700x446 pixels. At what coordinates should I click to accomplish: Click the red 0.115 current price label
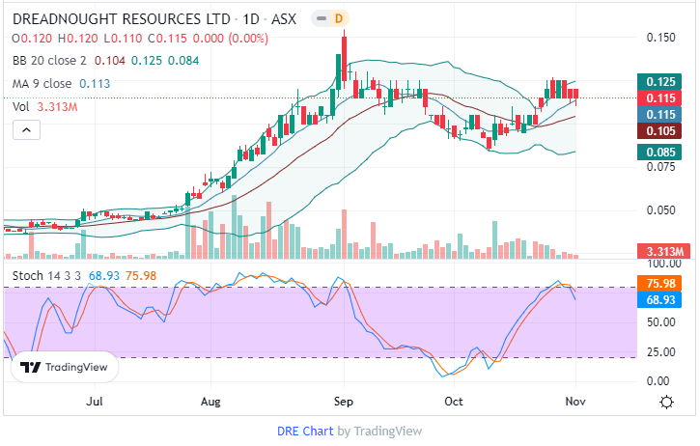(659, 98)
